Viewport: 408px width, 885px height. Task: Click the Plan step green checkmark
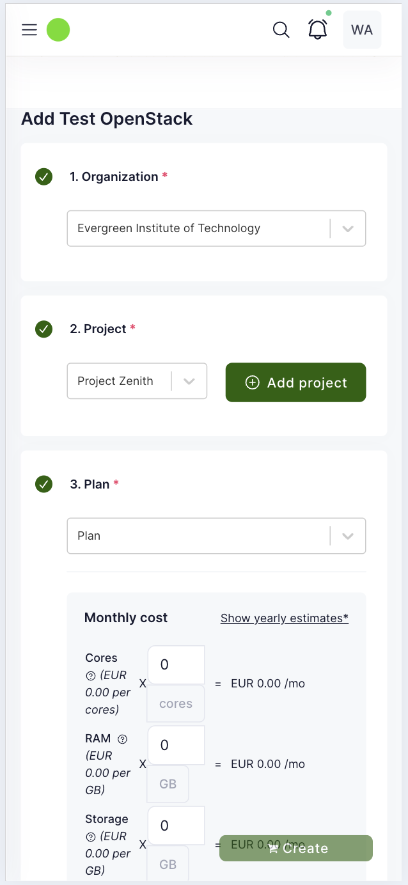(43, 484)
